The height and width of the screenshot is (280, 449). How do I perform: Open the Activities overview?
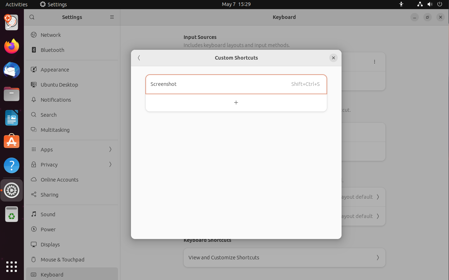16,5
